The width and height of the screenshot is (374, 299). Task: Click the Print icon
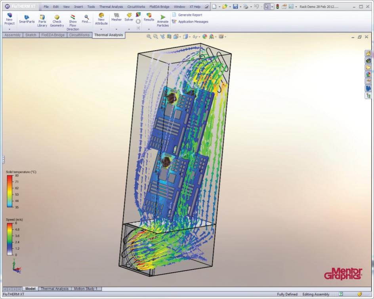(246, 7)
